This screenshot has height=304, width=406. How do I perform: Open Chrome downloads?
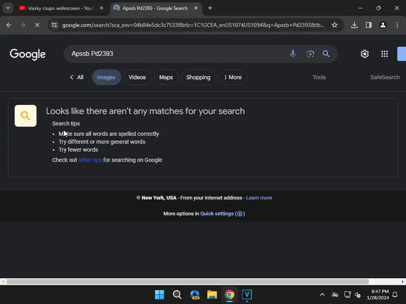(x=354, y=25)
